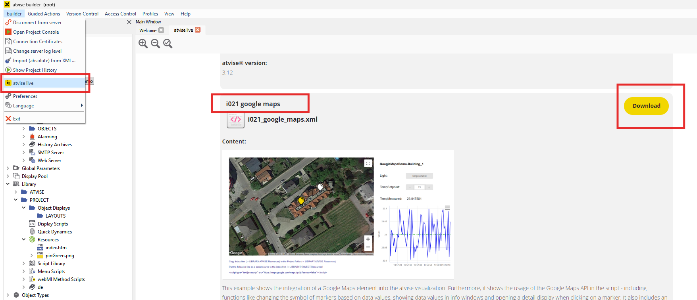Click the OBJECTS folder icon
The height and width of the screenshot is (300, 697).
(x=32, y=129)
